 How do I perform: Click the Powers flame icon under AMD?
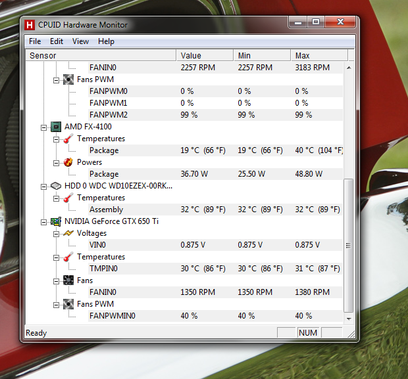coord(68,162)
